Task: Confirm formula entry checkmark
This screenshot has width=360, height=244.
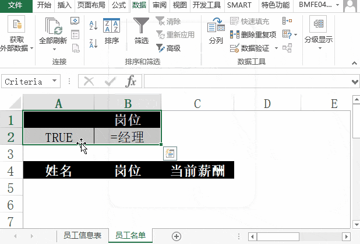Action: (110, 81)
